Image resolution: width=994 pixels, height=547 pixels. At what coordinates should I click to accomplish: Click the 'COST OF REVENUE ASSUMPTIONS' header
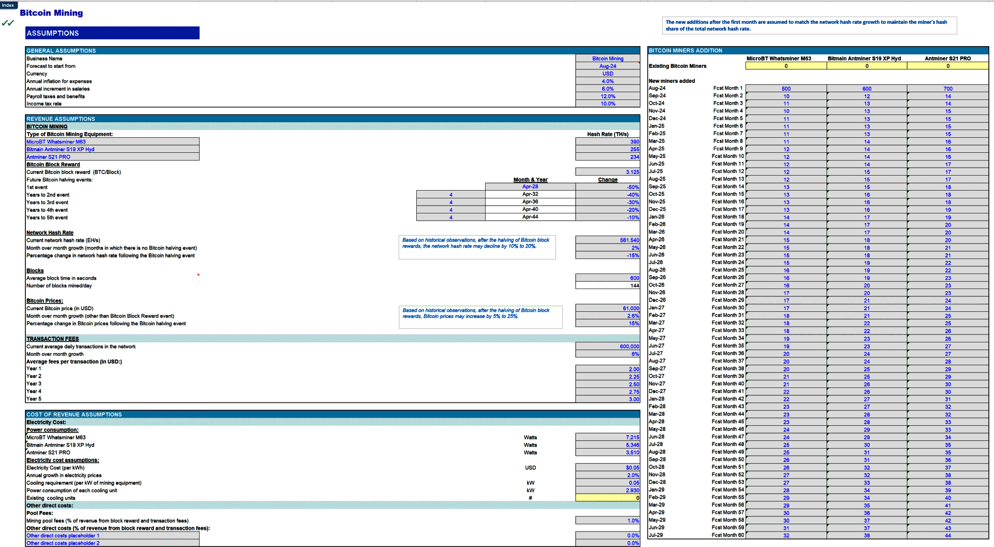coord(332,414)
